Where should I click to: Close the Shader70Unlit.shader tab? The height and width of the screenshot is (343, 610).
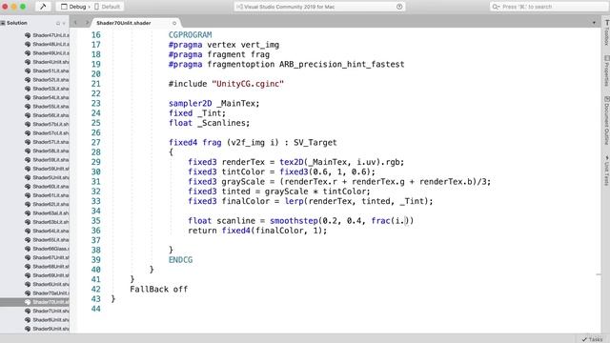pyautogui.click(x=173, y=23)
